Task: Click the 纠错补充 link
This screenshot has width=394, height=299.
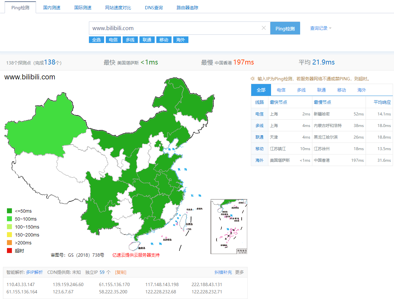Action: click(x=223, y=272)
